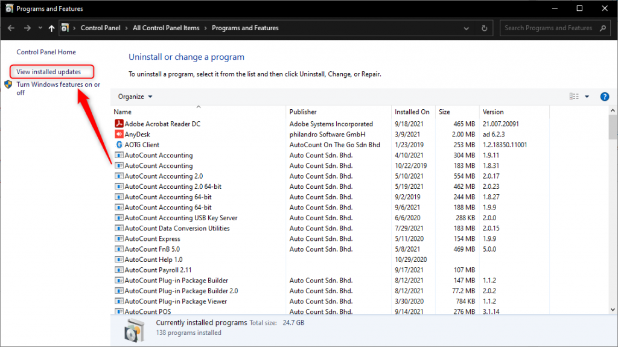
Task: Go to Control Panel Home
Action: pos(46,53)
